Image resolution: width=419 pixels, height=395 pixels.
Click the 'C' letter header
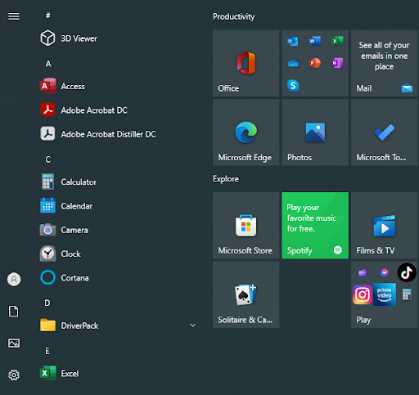click(x=48, y=159)
